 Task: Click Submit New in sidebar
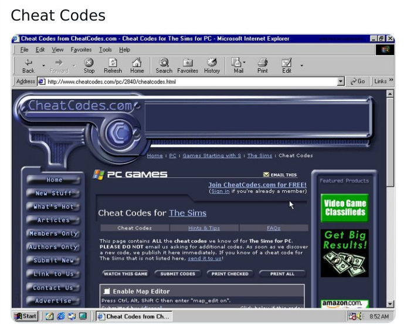pos(53,261)
